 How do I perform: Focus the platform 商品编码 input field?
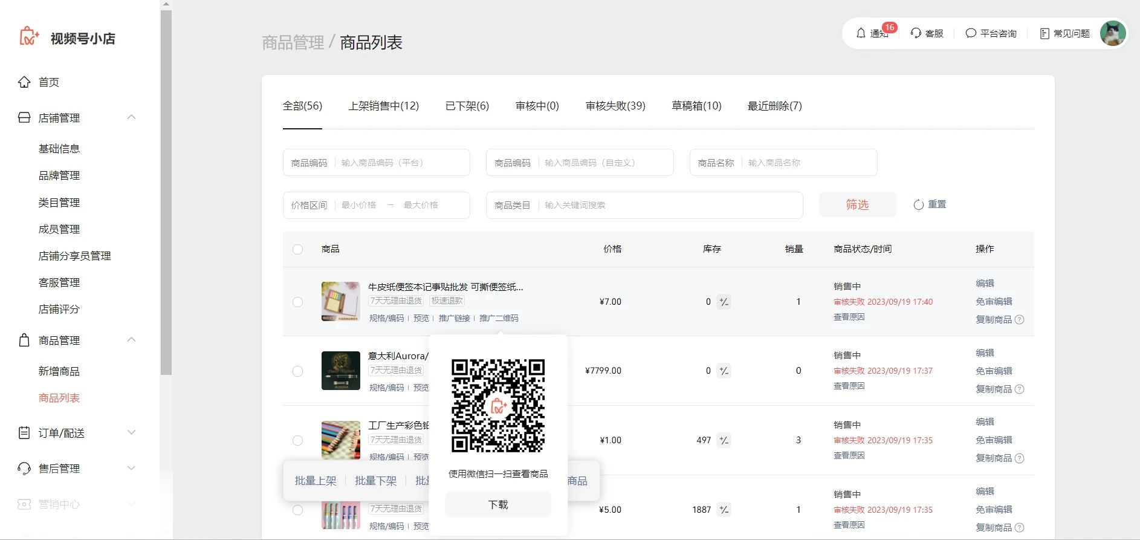tap(377, 163)
